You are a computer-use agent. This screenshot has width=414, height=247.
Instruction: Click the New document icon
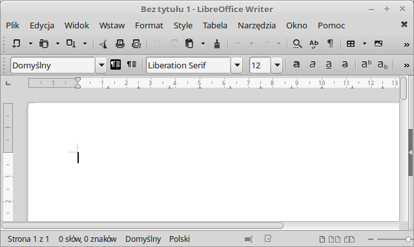point(16,43)
